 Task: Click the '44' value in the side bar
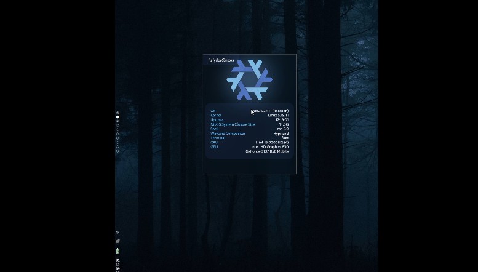point(118,233)
